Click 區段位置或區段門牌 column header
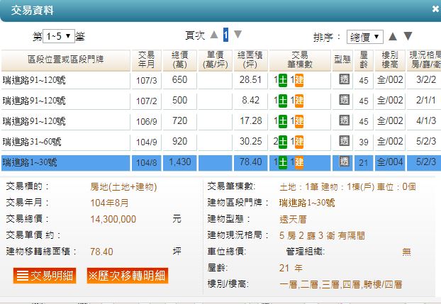The width and height of the screenshot is (441, 304). [66, 60]
